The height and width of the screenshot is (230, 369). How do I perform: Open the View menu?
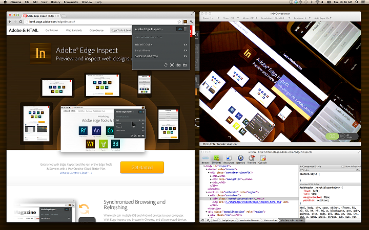(44, 2)
